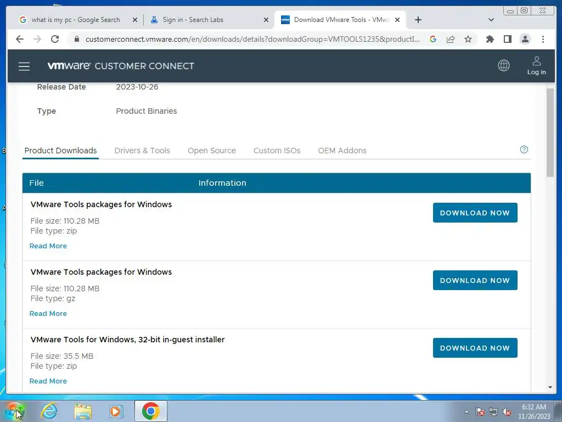Open the Chrome three-dot menu
This screenshot has height=422, width=562.
[x=543, y=39]
